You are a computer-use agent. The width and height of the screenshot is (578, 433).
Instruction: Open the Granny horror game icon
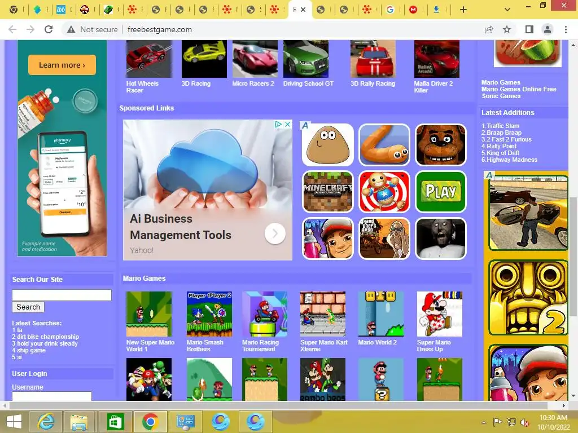tap(440, 238)
